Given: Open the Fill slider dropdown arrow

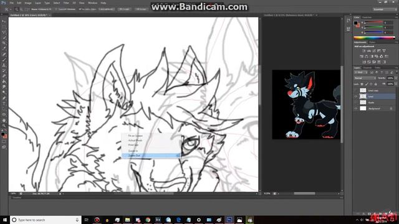Looking at the screenshot, I should pos(396,84).
